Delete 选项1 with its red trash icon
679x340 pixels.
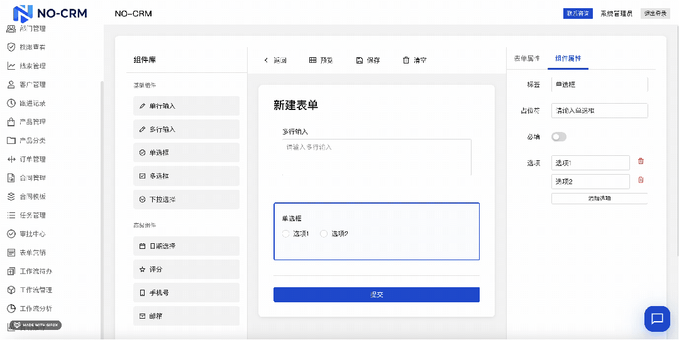point(641,161)
